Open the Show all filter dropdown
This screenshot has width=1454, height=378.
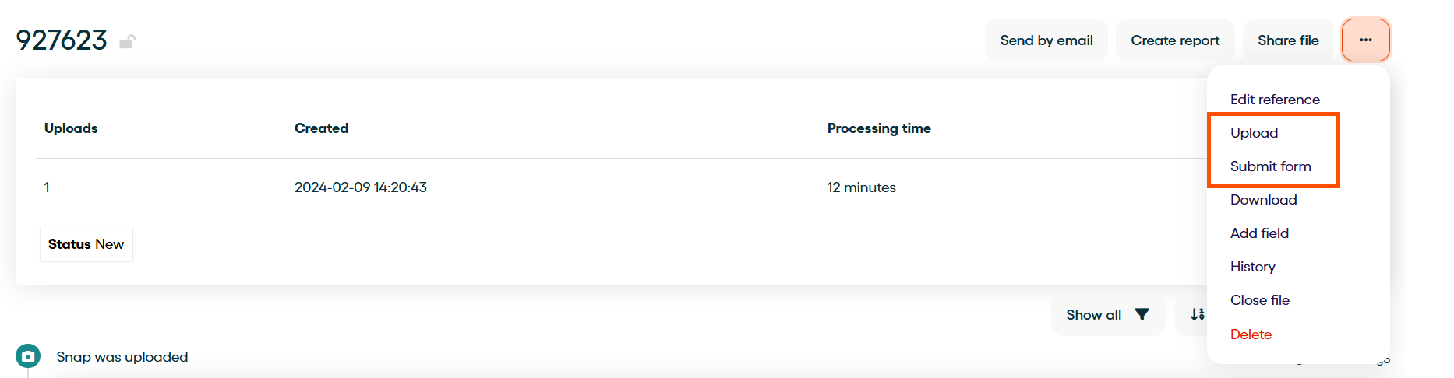point(1107,315)
